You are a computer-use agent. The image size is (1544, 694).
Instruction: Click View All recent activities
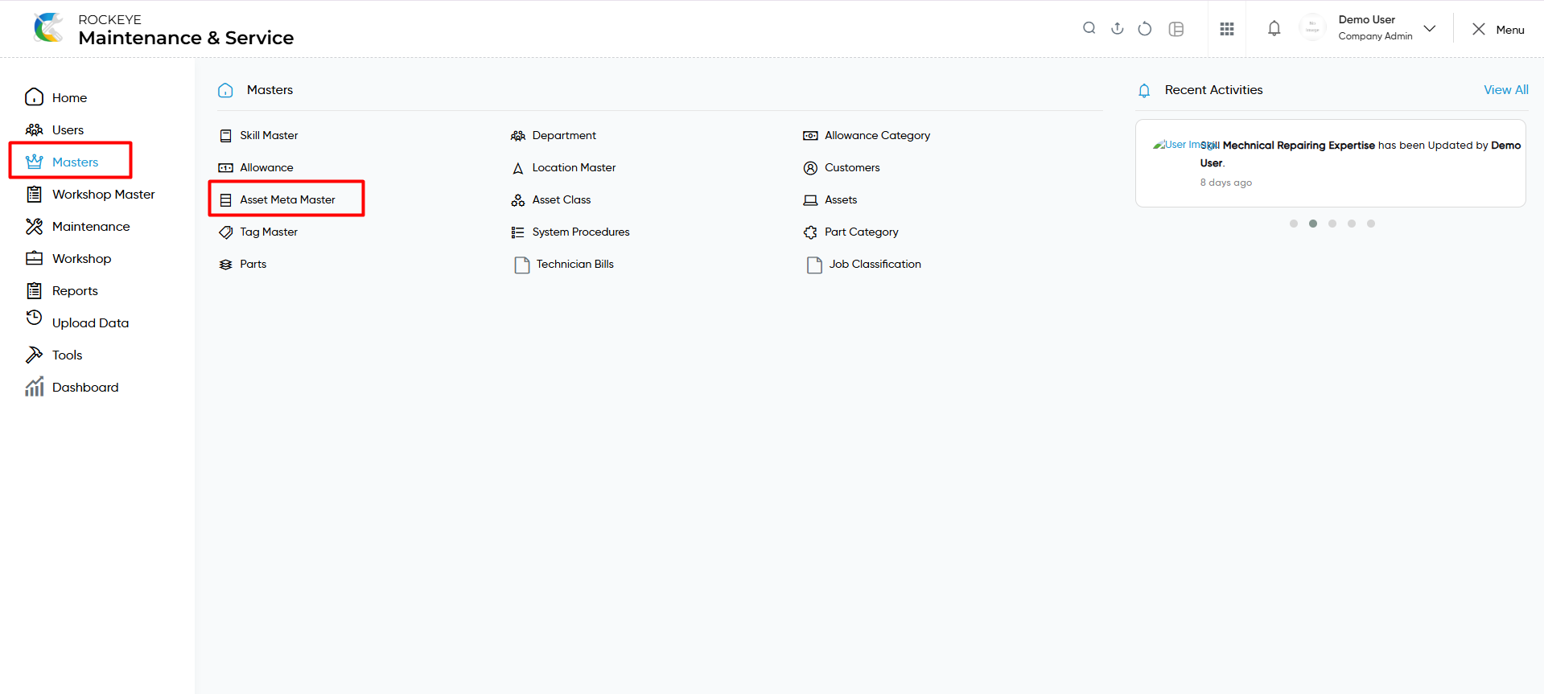(x=1506, y=90)
